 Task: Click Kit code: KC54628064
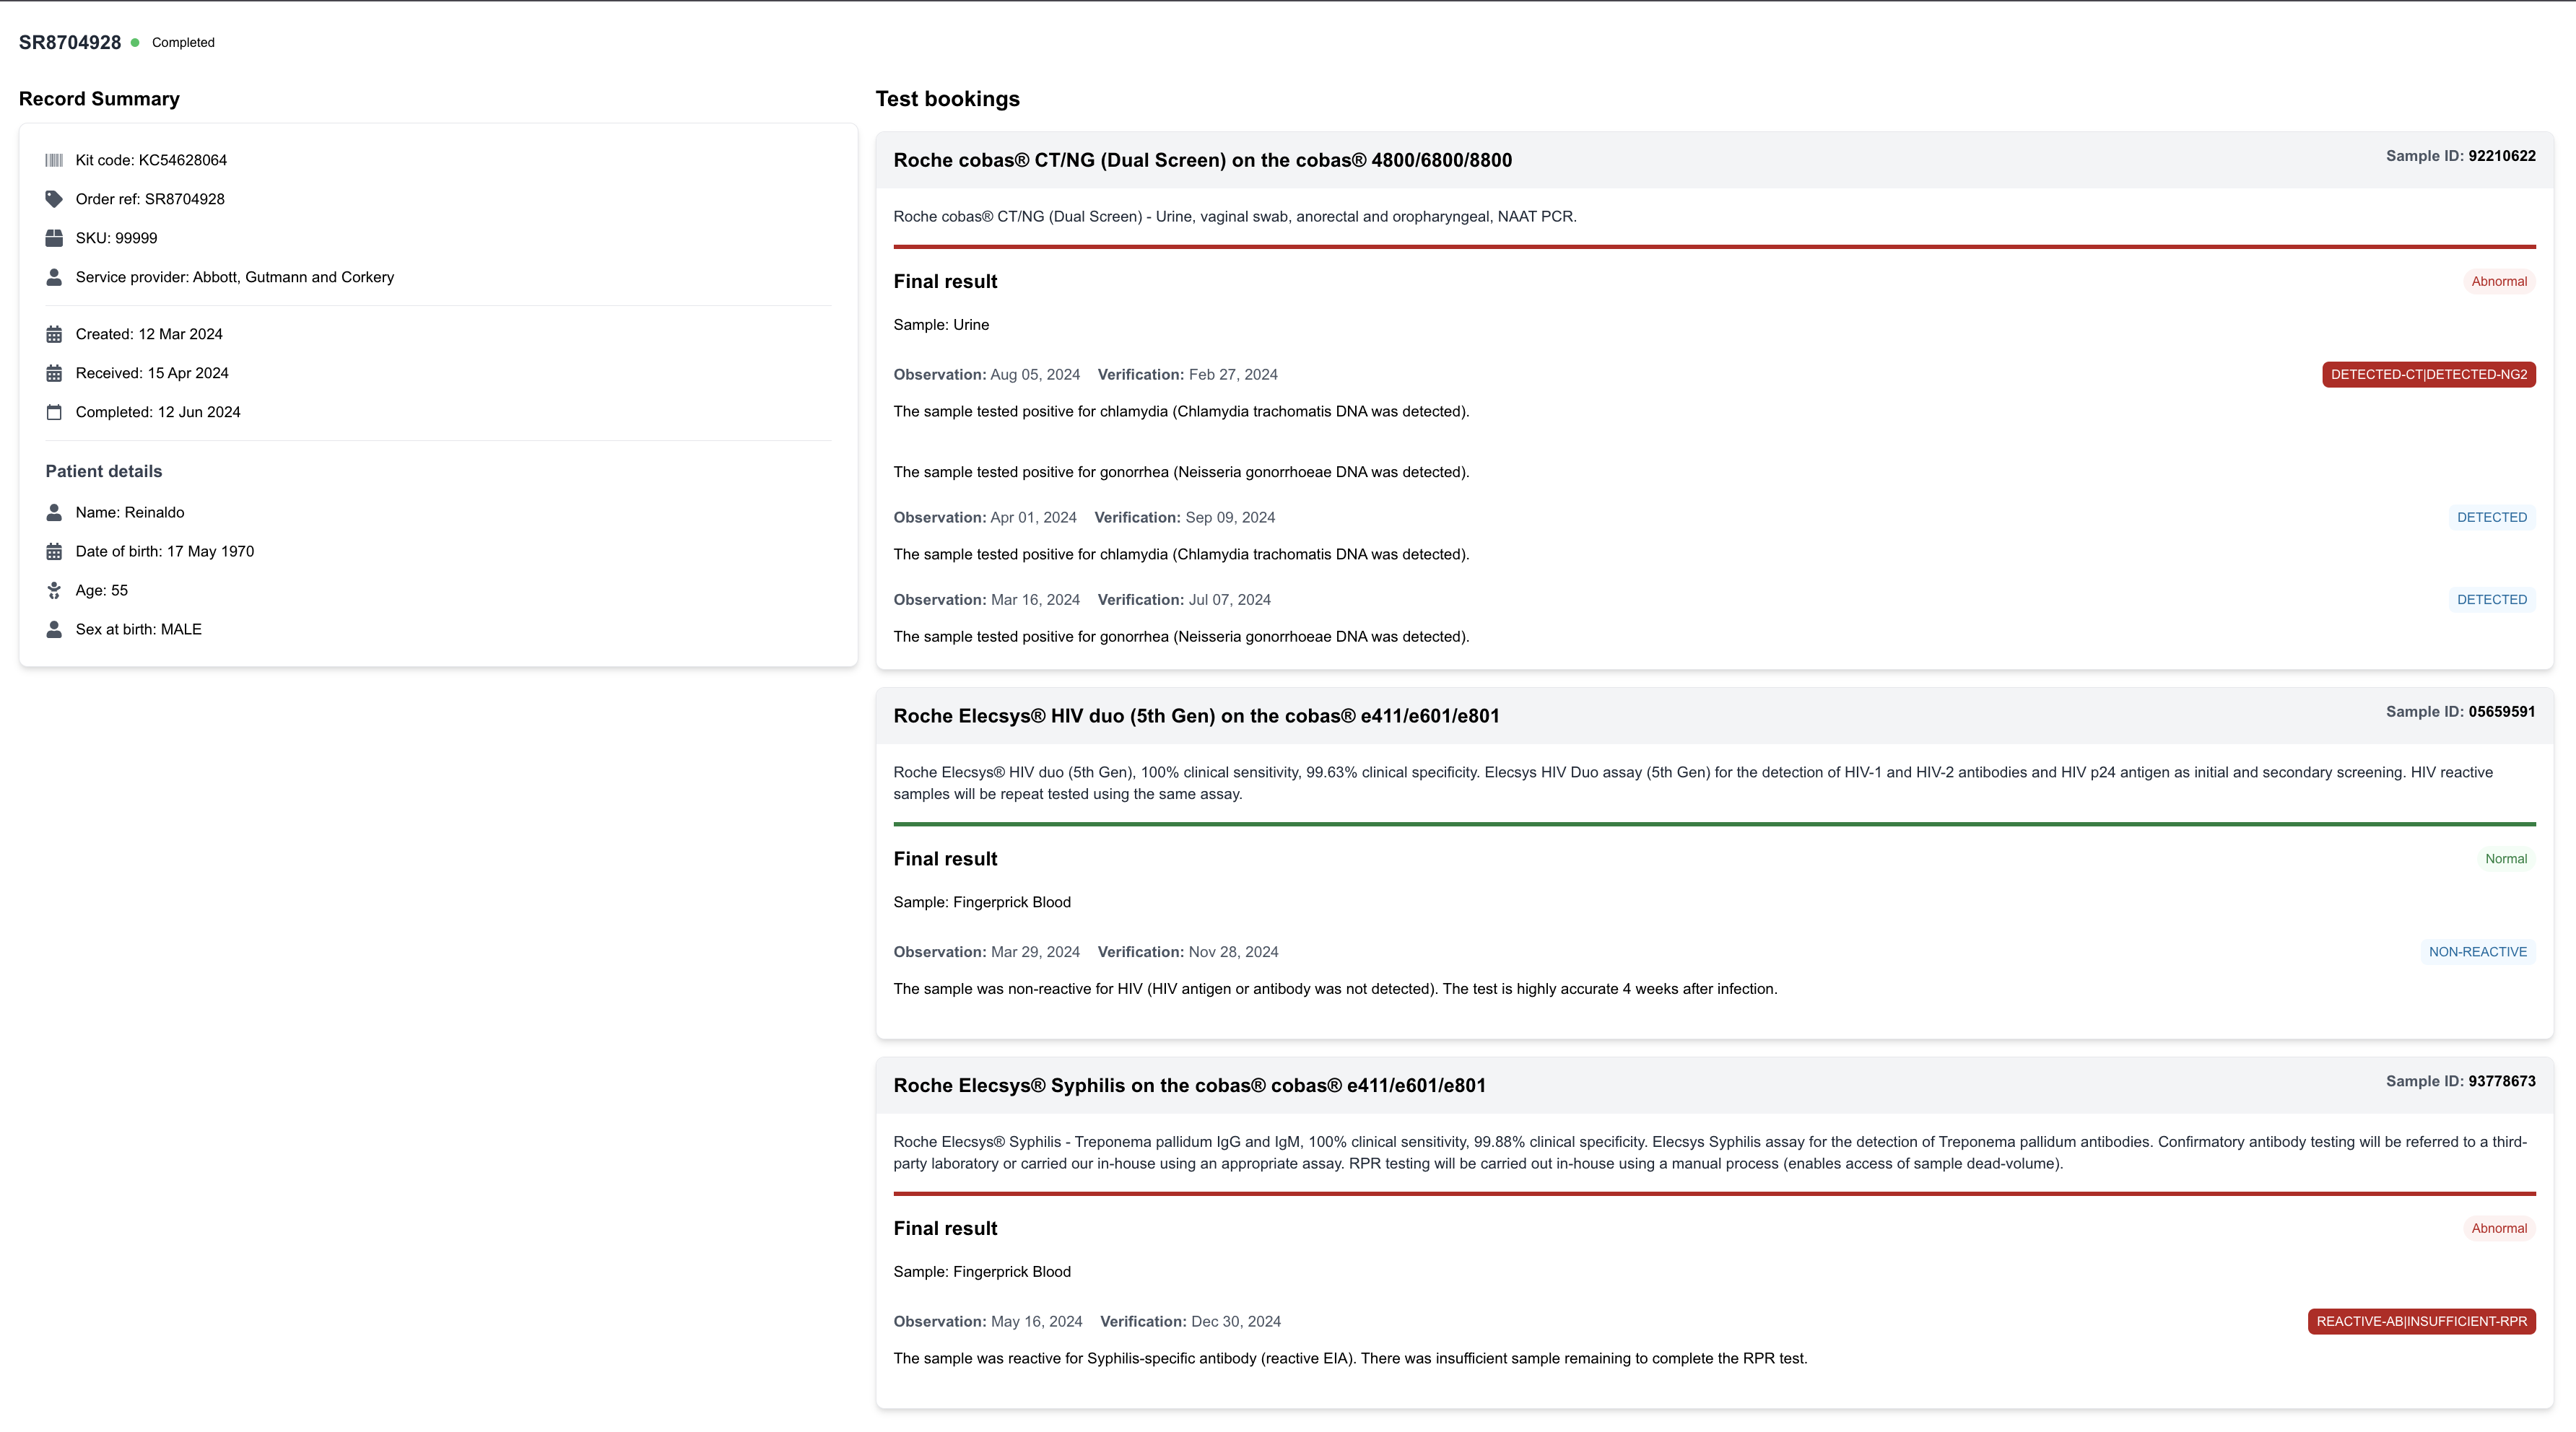click(x=151, y=160)
